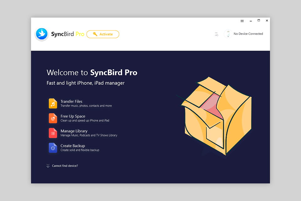Click the device phone icon

[228, 34]
